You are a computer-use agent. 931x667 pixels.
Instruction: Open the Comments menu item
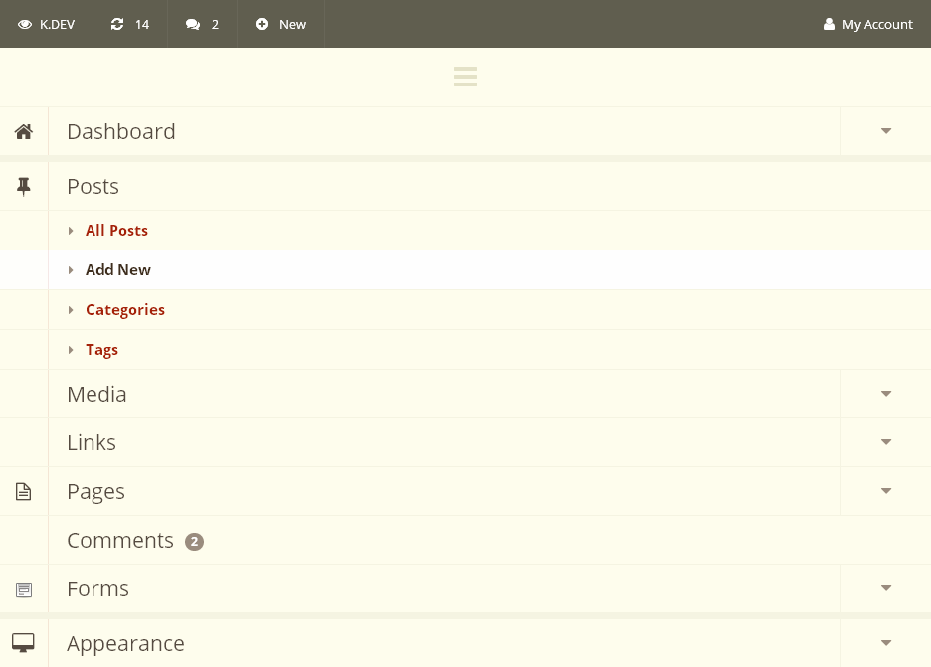pyautogui.click(x=120, y=540)
